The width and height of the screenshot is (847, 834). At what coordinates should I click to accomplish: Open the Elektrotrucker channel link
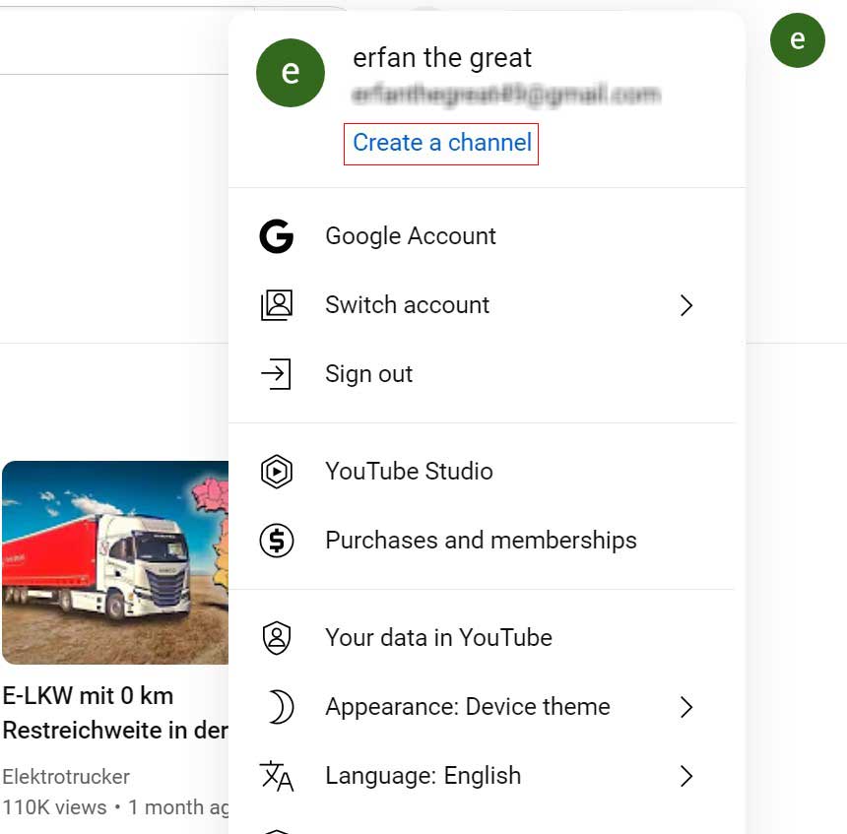coord(66,777)
